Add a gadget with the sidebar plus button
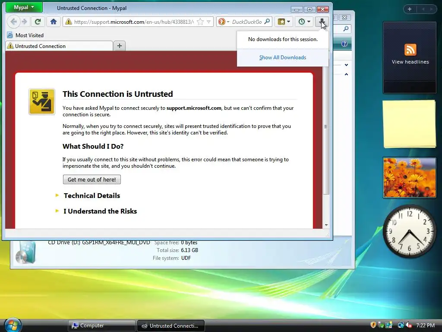 (x=410, y=9)
